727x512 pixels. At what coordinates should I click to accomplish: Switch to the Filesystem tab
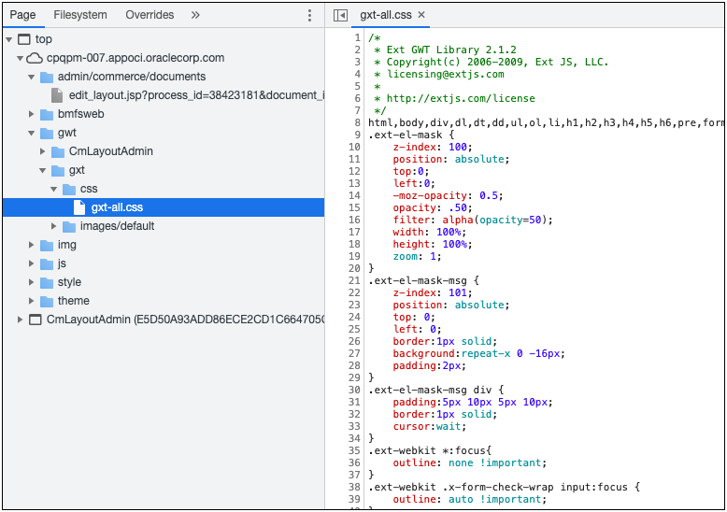[80, 15]
